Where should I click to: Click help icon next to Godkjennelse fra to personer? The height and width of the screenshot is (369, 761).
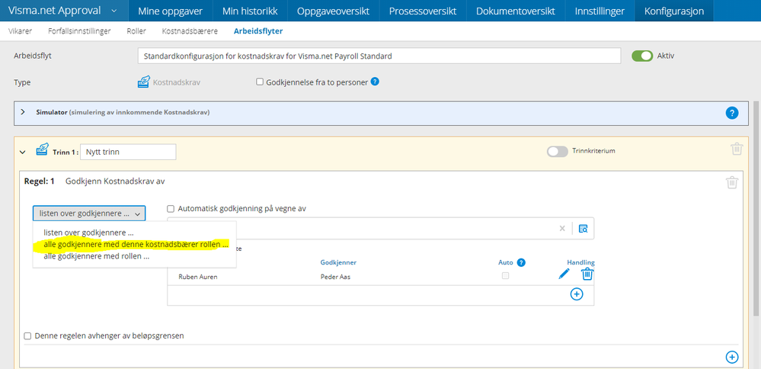coord(375,82)
